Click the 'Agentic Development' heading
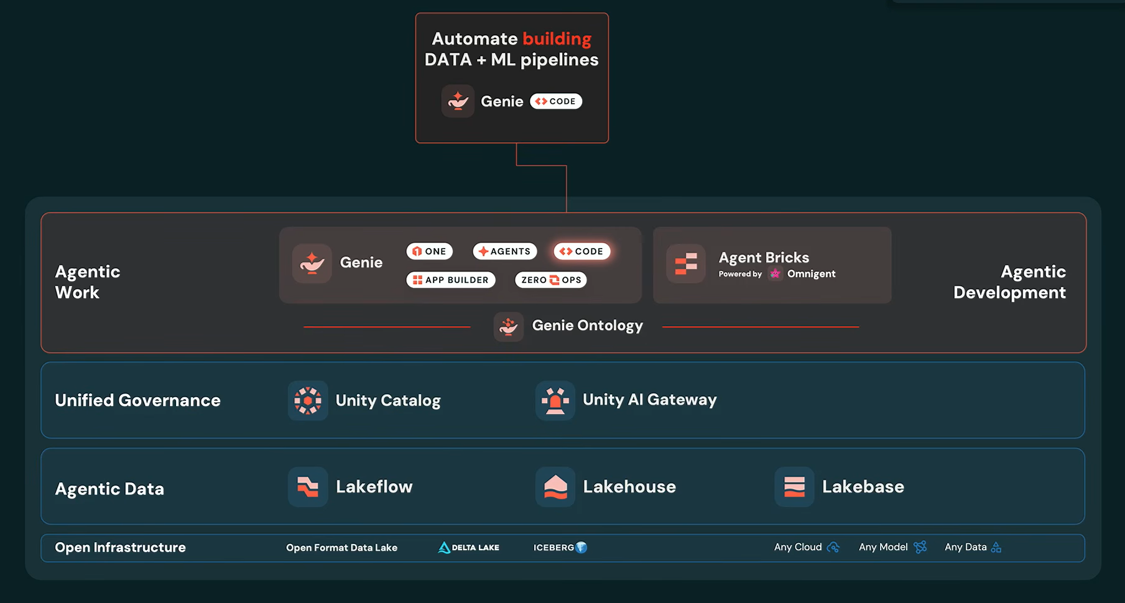The width and height of the screenshot is (1125, 603). pyautogui.click(x=1009, y=282)
